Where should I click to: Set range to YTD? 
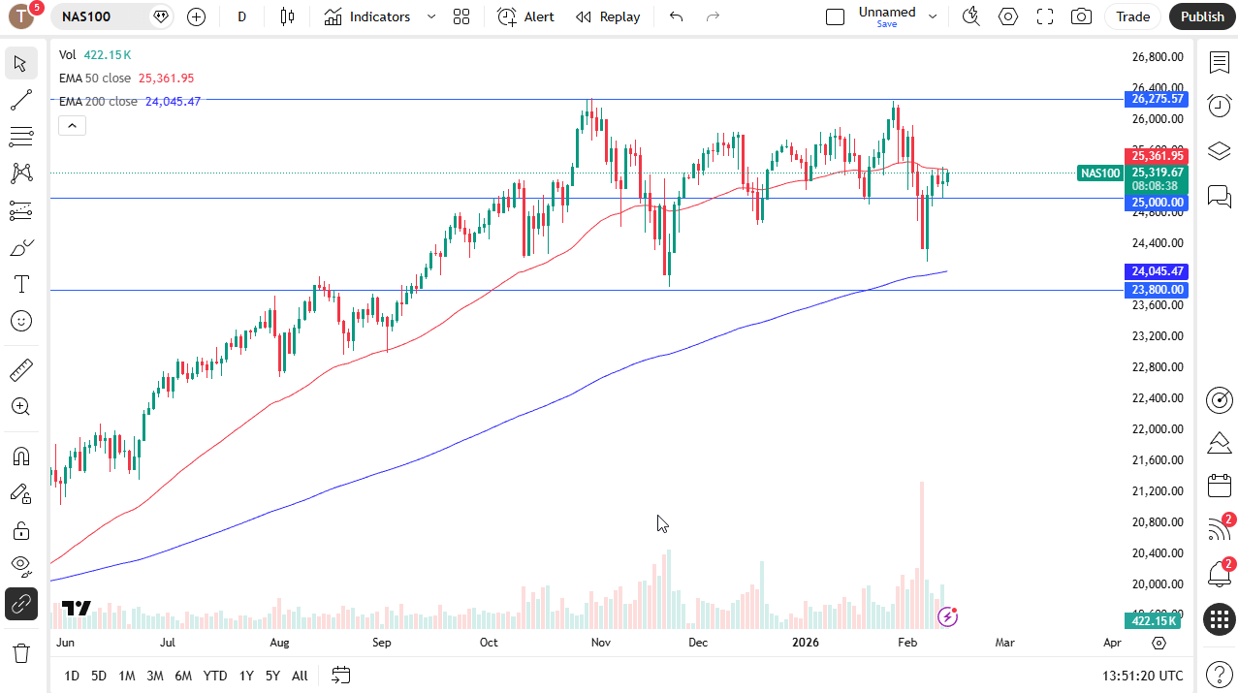[215, 676]
